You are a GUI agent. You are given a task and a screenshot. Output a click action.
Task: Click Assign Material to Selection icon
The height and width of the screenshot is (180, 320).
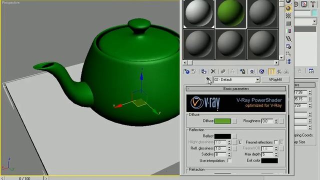203,71
